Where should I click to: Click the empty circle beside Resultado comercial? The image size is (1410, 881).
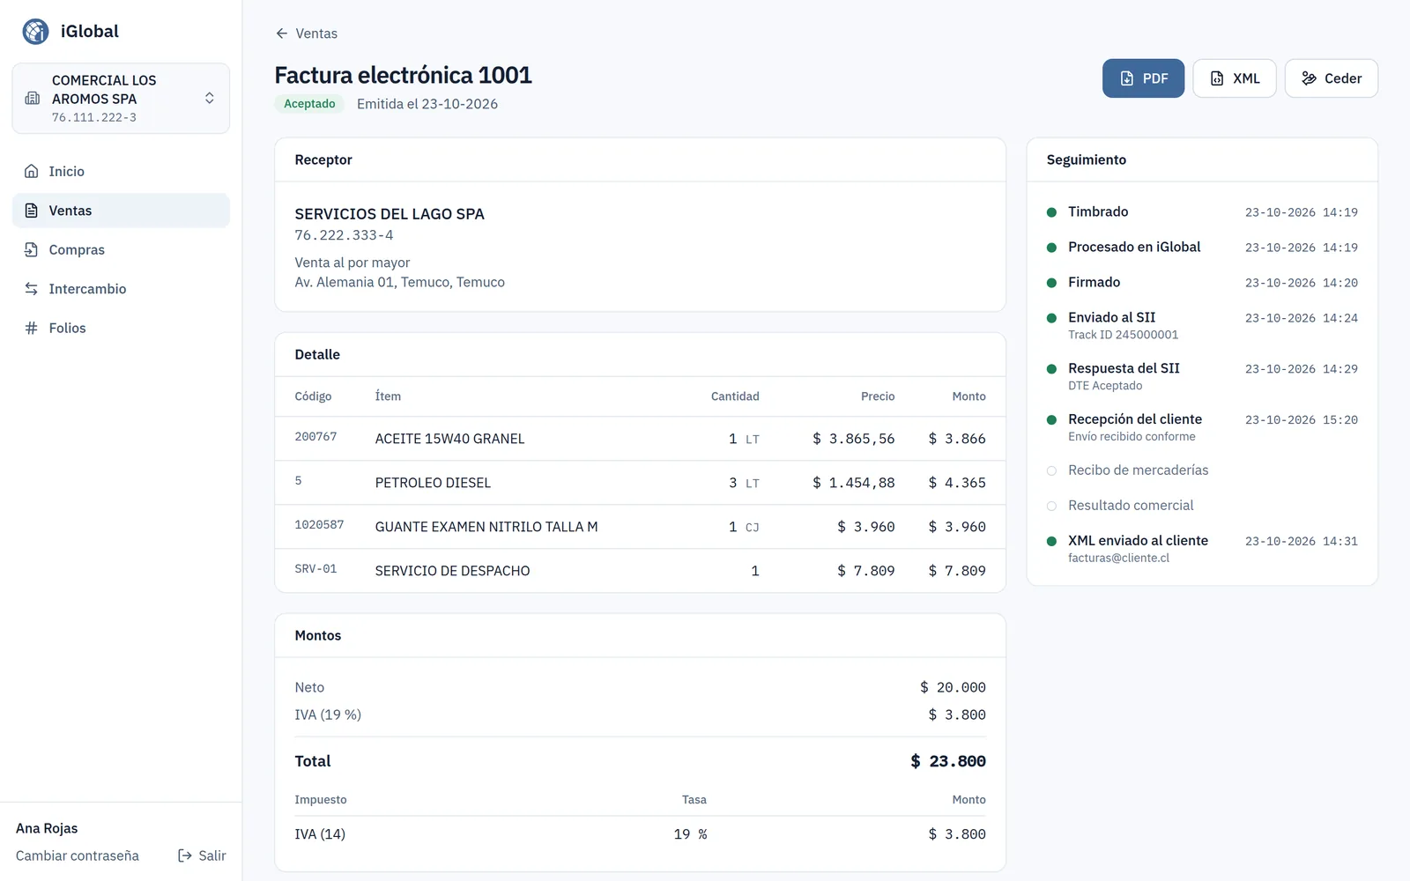1051,506
